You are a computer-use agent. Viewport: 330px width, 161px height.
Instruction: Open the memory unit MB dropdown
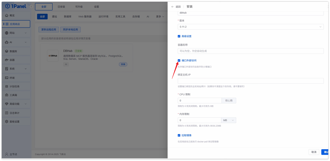(228, 120)
